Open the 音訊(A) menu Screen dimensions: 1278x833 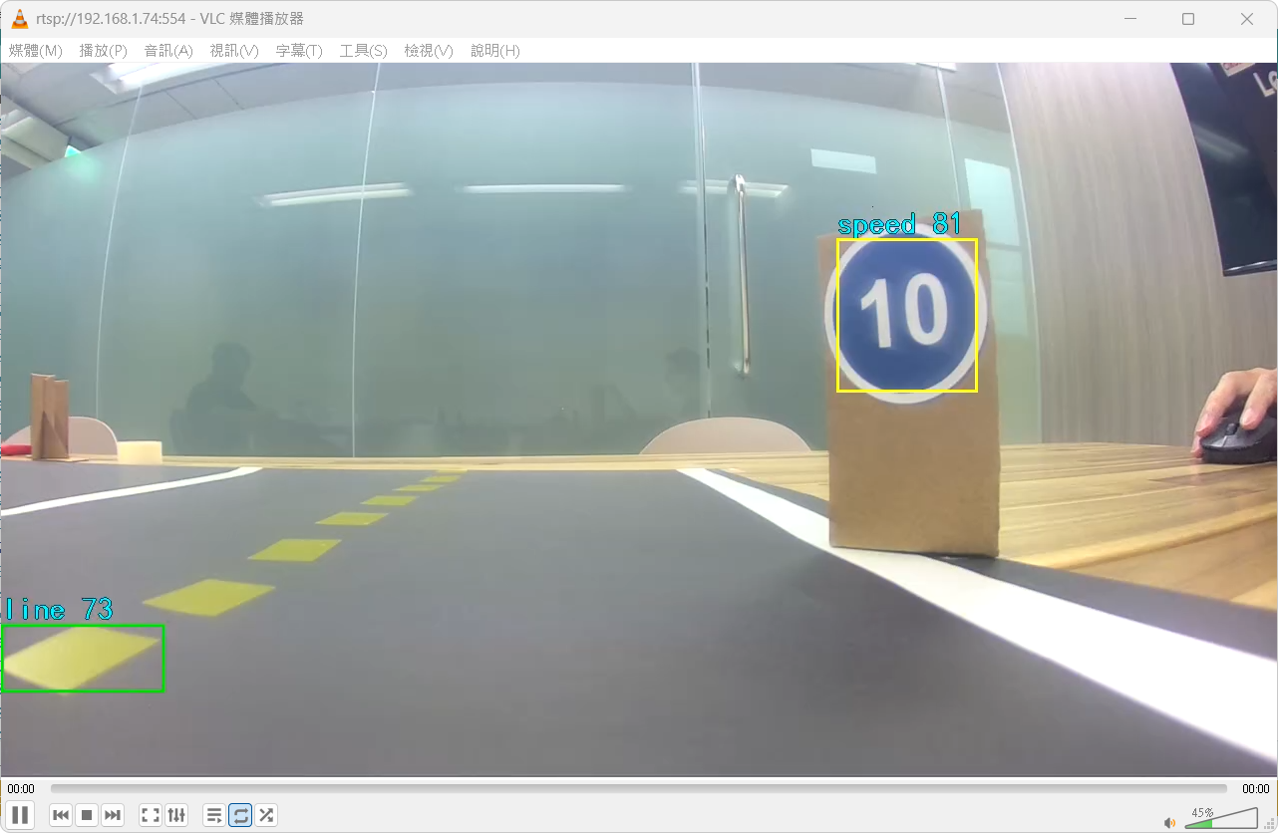pyautogui.click(x=168, y=51)
